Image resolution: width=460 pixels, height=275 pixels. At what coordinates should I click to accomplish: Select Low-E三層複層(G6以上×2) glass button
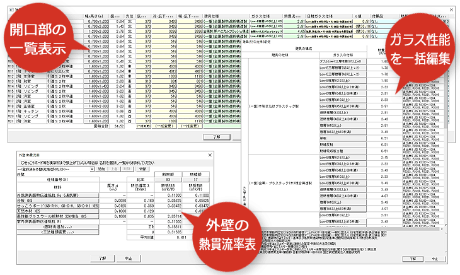[x=343, y=67]
